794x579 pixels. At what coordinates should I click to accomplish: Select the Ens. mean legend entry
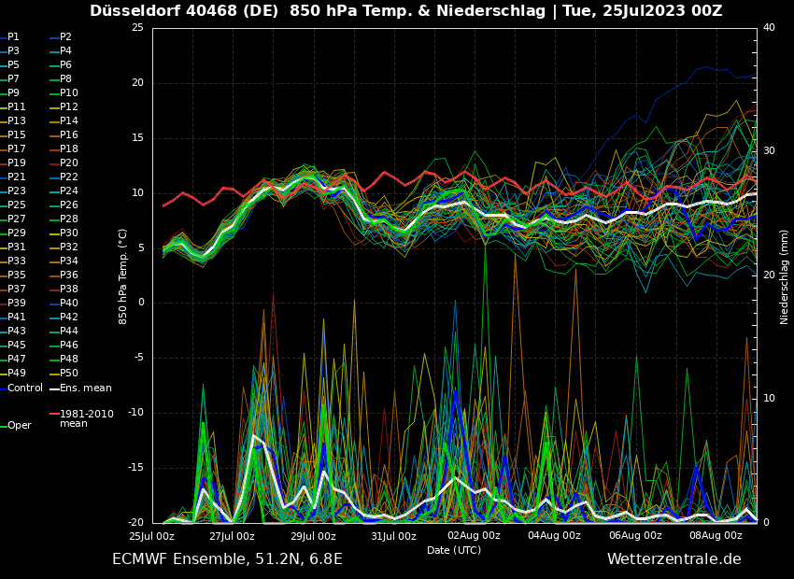click(85, 388)
